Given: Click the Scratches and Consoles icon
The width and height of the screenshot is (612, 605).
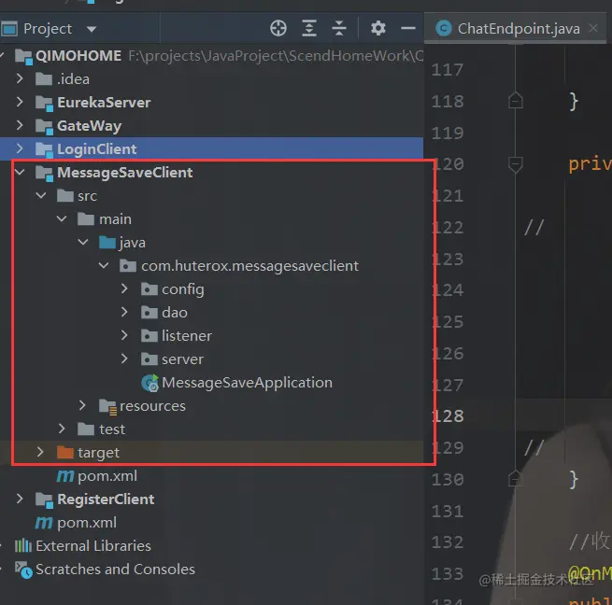Looking at the screenshot, I should pyautogui.click(x=23, y=570).
